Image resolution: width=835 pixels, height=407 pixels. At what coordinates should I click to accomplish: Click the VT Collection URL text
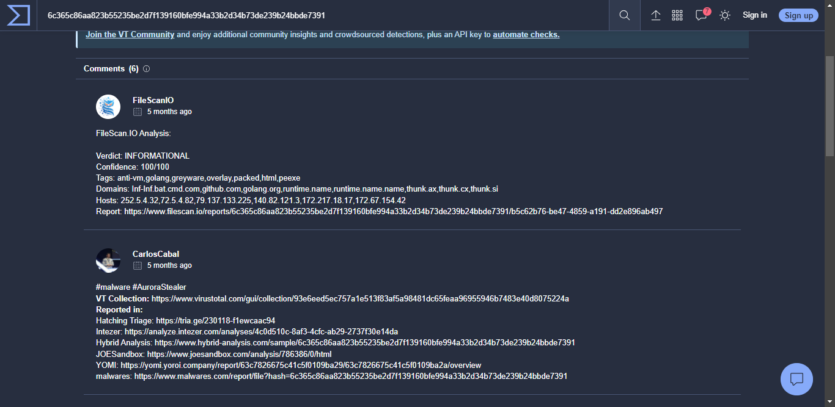pos(360,299)
